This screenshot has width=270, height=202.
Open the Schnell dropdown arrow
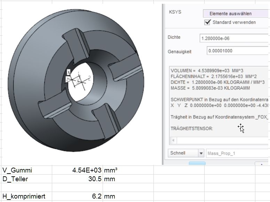pos(201,153)
